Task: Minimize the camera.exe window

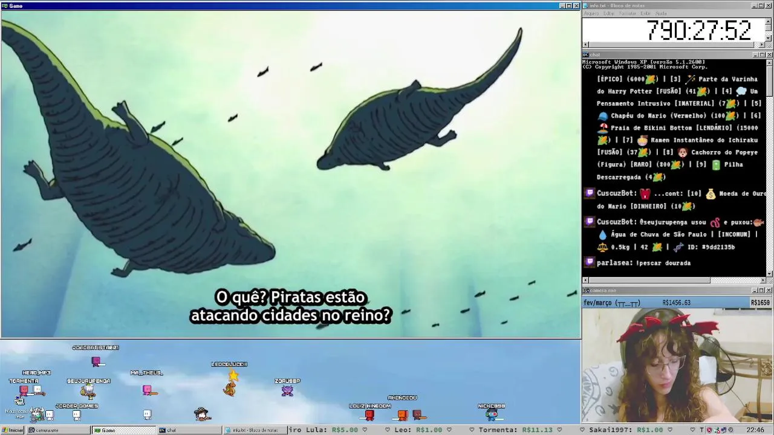Action: point(755,291)
